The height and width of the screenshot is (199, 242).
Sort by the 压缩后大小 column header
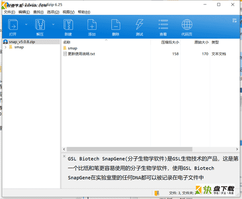point(170,42)
